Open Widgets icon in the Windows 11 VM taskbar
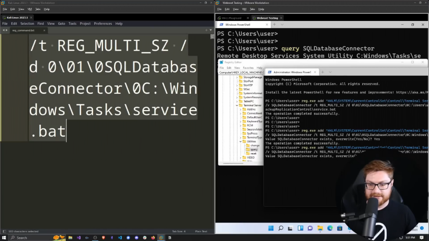Viewport: 429px width, 241px height. [x=300, y=228]
